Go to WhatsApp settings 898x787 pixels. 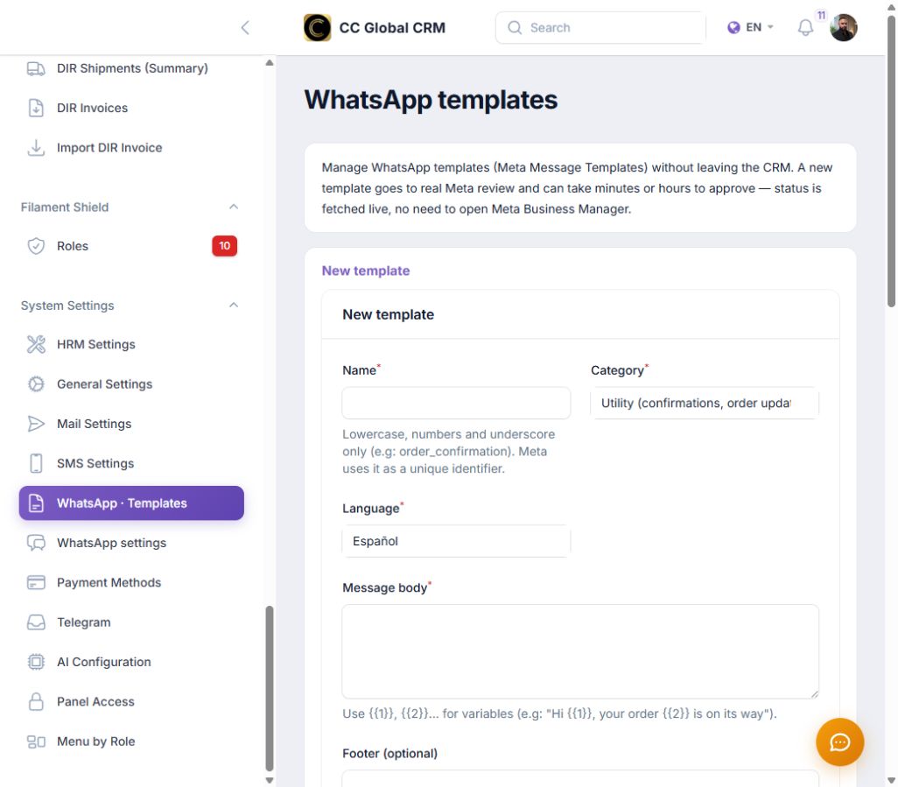(131, 543)
